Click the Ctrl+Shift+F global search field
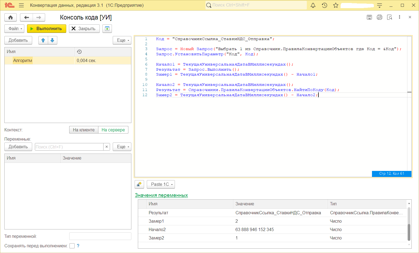The width and height of the screenshot is (419, 253). pos(256,5)
